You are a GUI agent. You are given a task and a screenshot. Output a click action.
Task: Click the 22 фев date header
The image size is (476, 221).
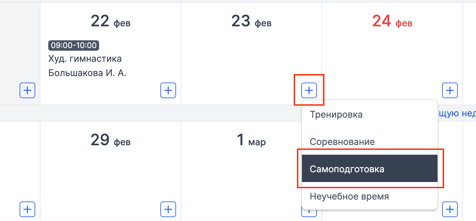(x=111, y=21)
